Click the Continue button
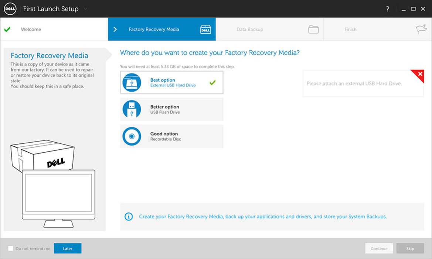 379,248
